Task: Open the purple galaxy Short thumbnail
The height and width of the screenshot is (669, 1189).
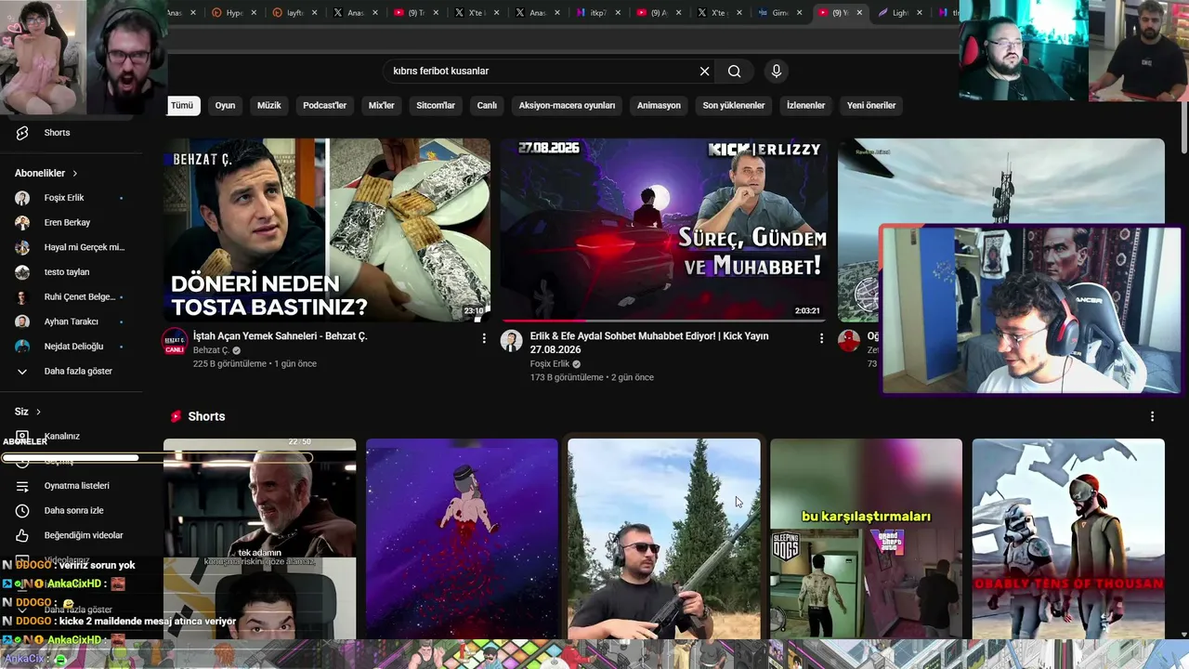Action: [462, 539]
